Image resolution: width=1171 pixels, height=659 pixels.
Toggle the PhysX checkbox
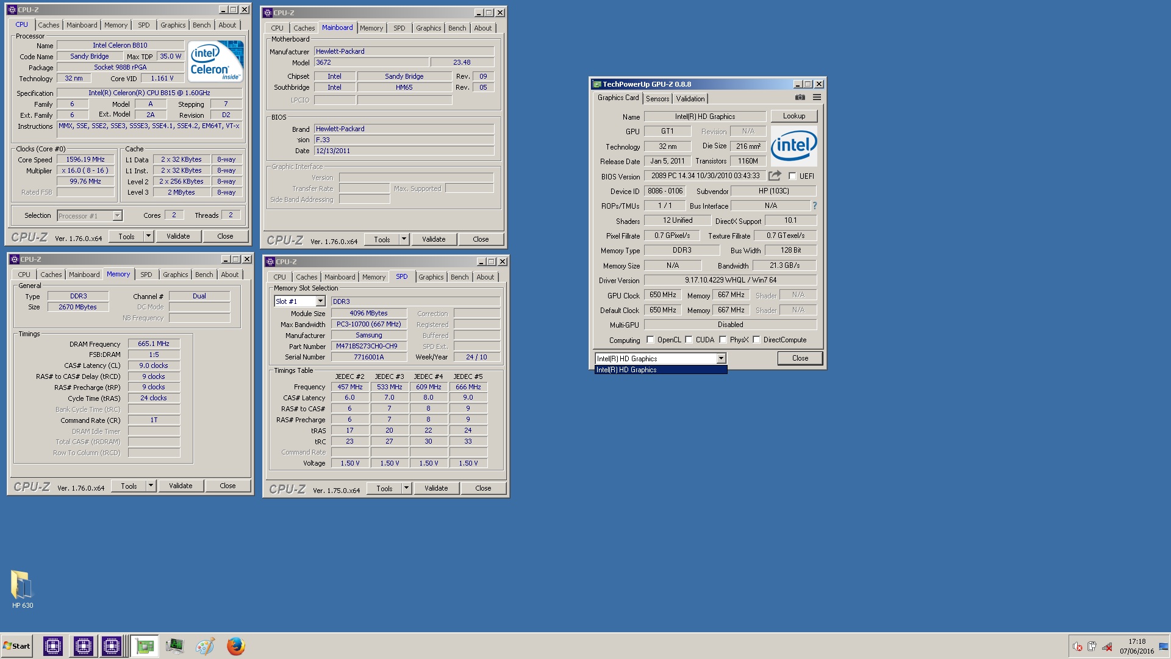(723, 340)
